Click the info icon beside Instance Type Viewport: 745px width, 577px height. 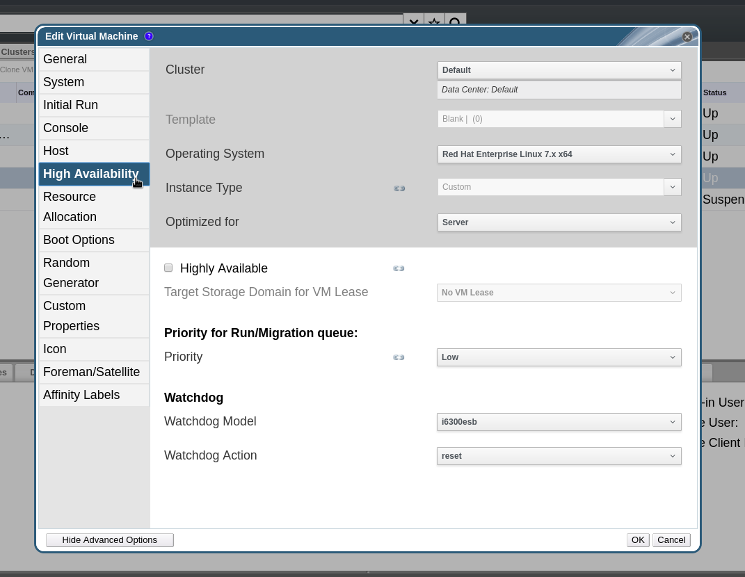pyautogui.click(x=399, y=188)
